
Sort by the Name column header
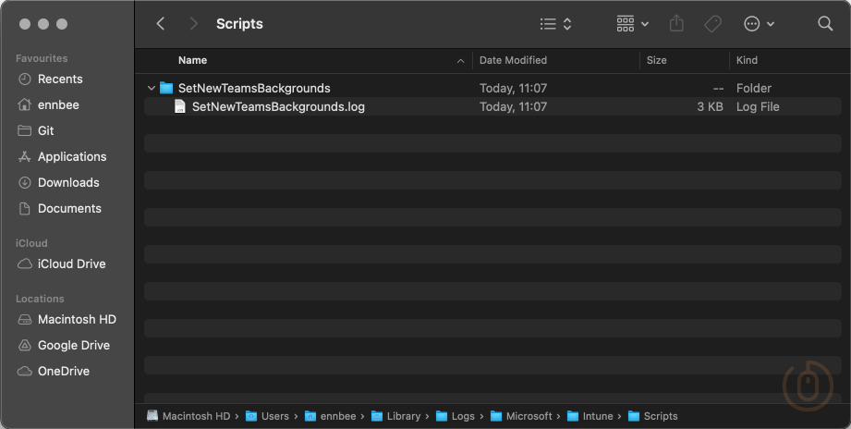point(192,60)
